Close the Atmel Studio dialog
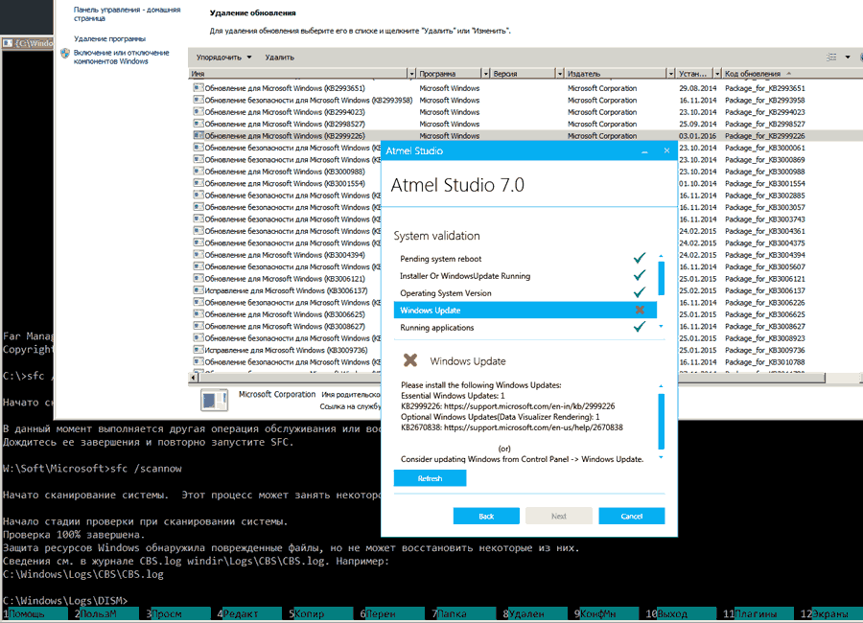This screenshot has height=623, width=863. (666, 150)
